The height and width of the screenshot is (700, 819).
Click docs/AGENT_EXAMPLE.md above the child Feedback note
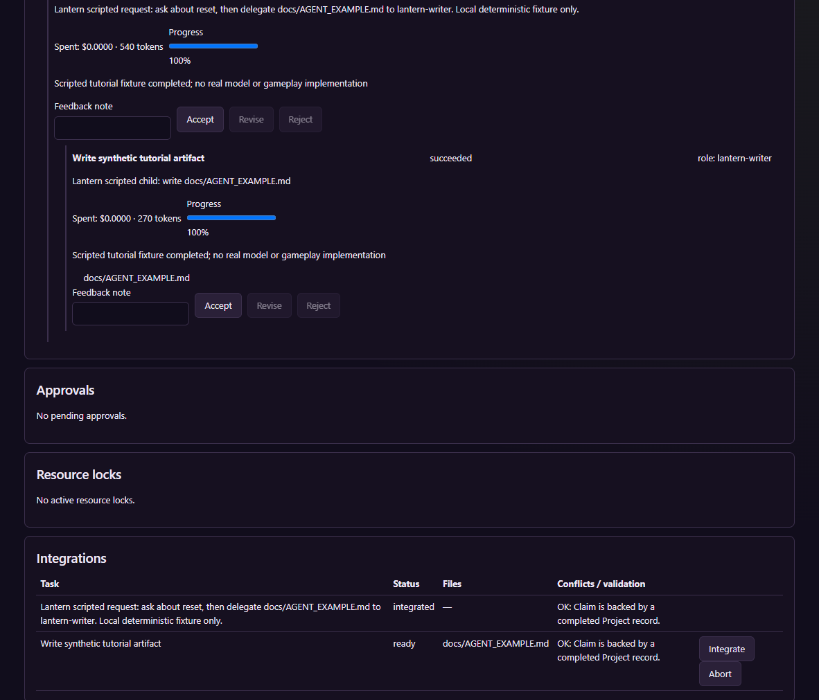[136, 278]
